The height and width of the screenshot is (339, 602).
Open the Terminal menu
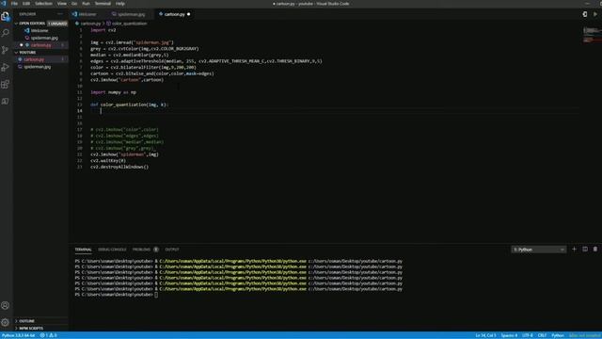tap(103, 4)
